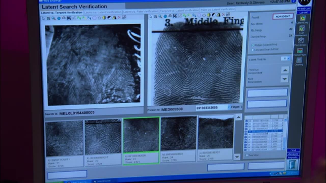Image resolution: width=326 pixels, height=183 pixels.
Task: Switch to Latent vs. Palm Verification tab
Action: point(141,11)
